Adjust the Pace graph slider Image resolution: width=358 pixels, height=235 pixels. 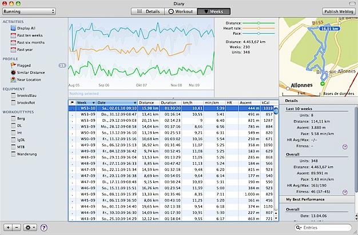point(258,33)
